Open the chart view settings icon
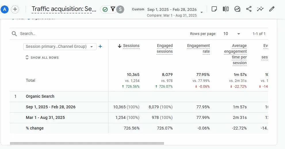The height and width of the screenshot is (149, 285). tap(237, 9)
